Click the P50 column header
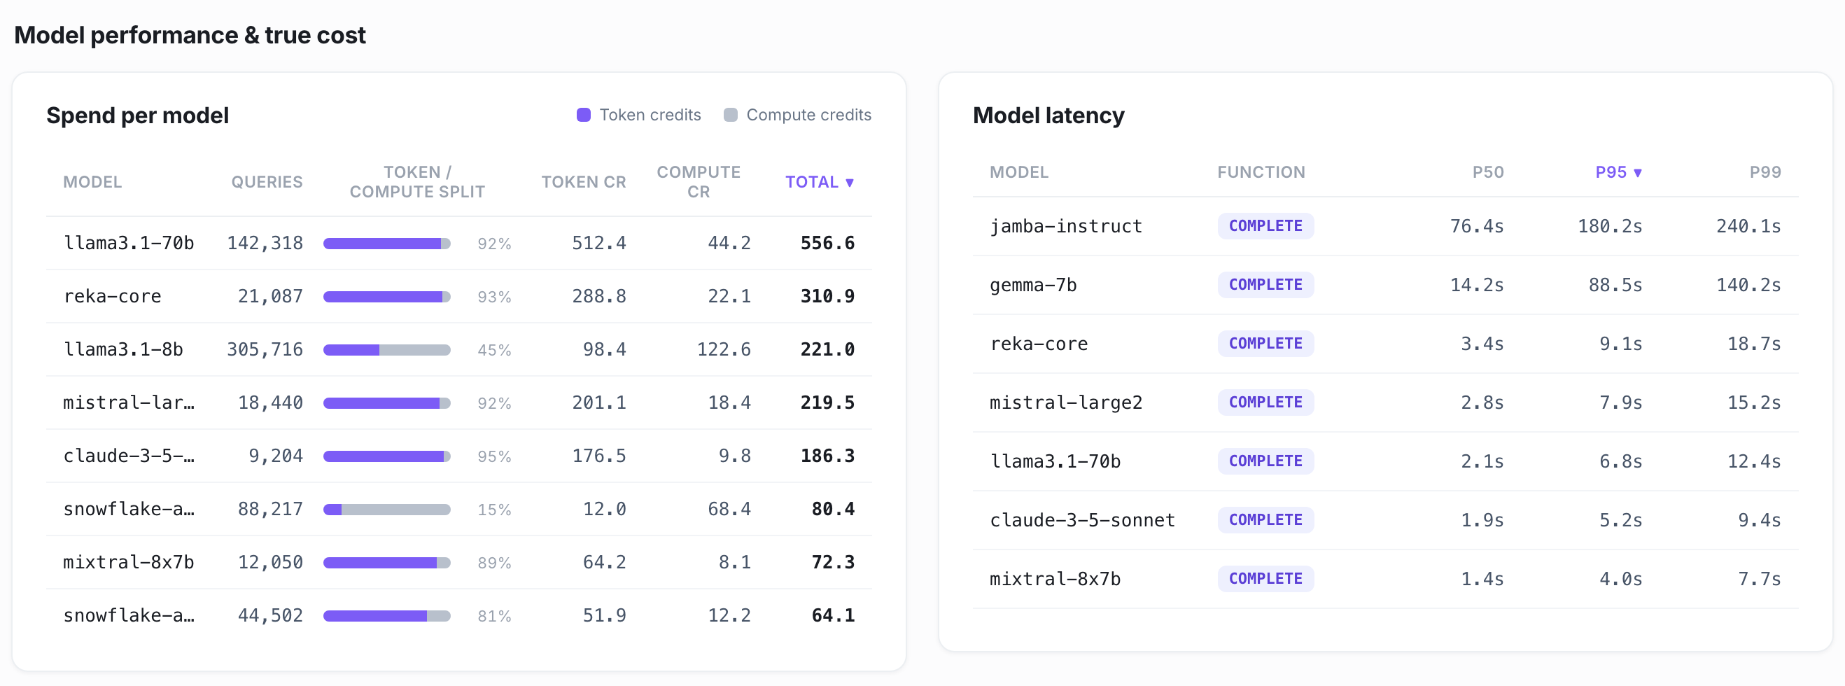The image size is (1845, 686). [x=1487, y=172]
